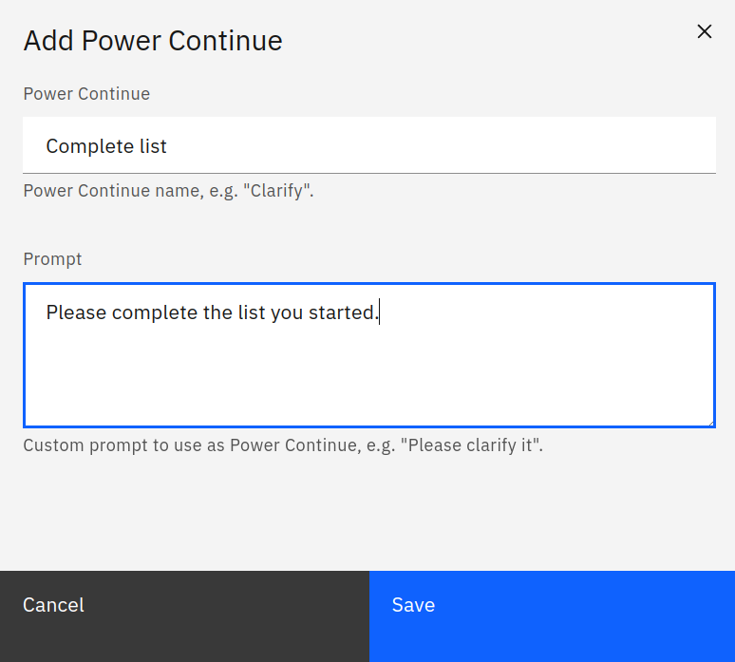
Task: Click empty right side of name field
Action: click(522, 145)
